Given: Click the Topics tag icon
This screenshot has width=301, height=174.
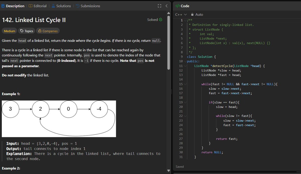Looking at the screenshot, I should click(22, 31).
